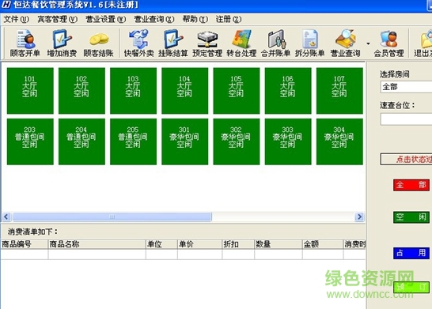Sort by 商品编号 column header
This screenshot has width=432, height=309.
pyautogui.click(x=25, y=244)
